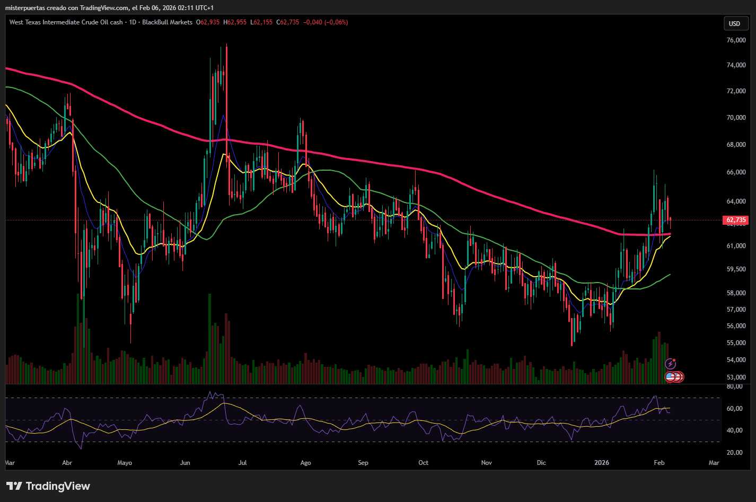Image resolution: width=756 pixels, height=502 pixels.
Task: Click the 57,000 price axis label
Action: [736, 310]
